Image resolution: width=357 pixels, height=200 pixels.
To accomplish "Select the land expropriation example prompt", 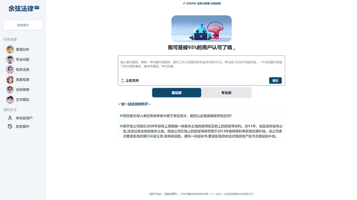I will 201,131.
